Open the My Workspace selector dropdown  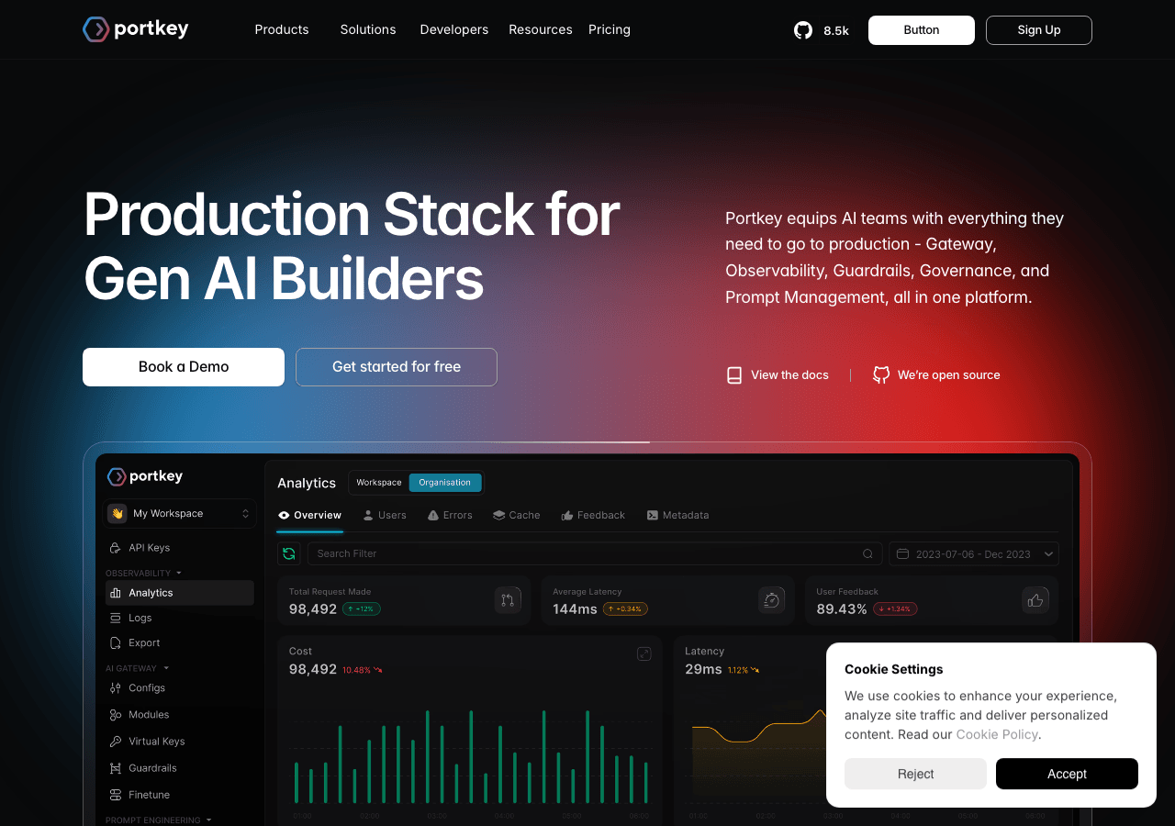click(180, 514)
